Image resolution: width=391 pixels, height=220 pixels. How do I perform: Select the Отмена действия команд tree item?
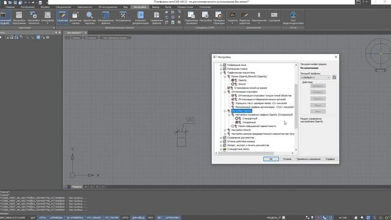tap(241, 141)
